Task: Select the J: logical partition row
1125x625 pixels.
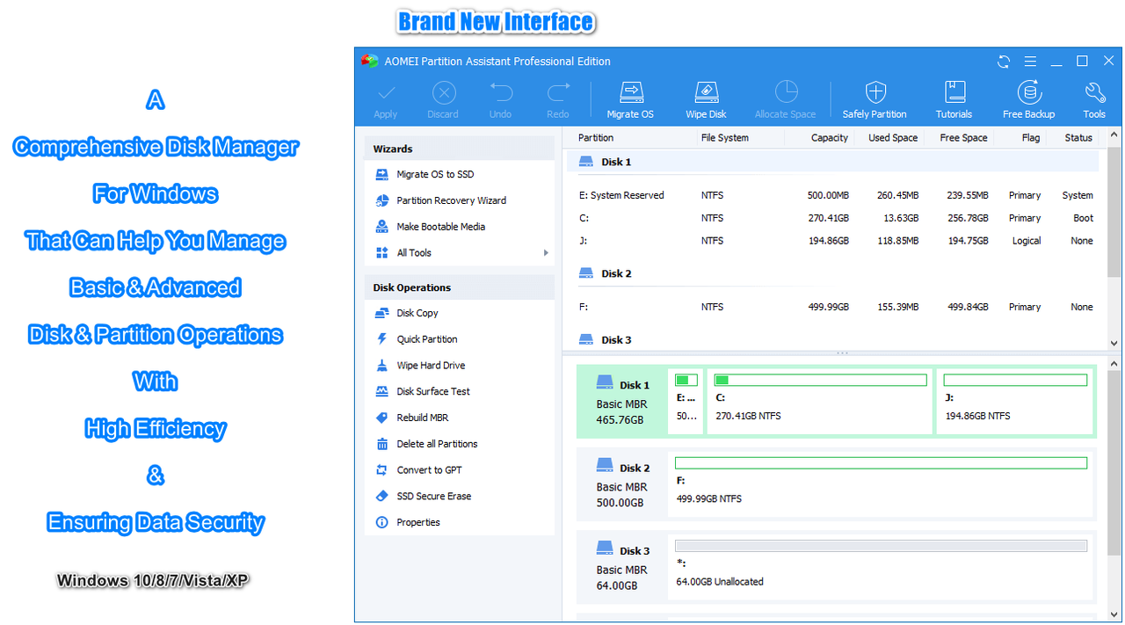Action: [x=834, y=241]
